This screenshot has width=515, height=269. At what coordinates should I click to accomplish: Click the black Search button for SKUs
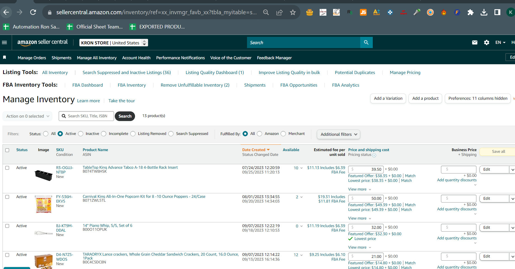tap(125, 116)
